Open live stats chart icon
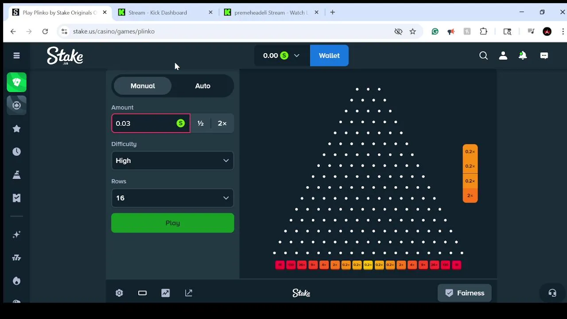This screenshot has height=319, width=567. (x=165, y=293)
